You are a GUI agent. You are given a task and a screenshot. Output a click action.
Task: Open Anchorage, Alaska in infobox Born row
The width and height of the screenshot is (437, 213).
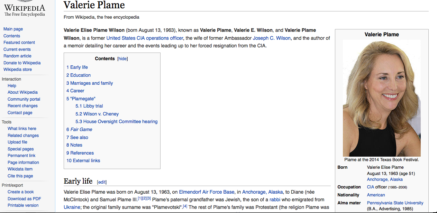click(x=385, y=179)
